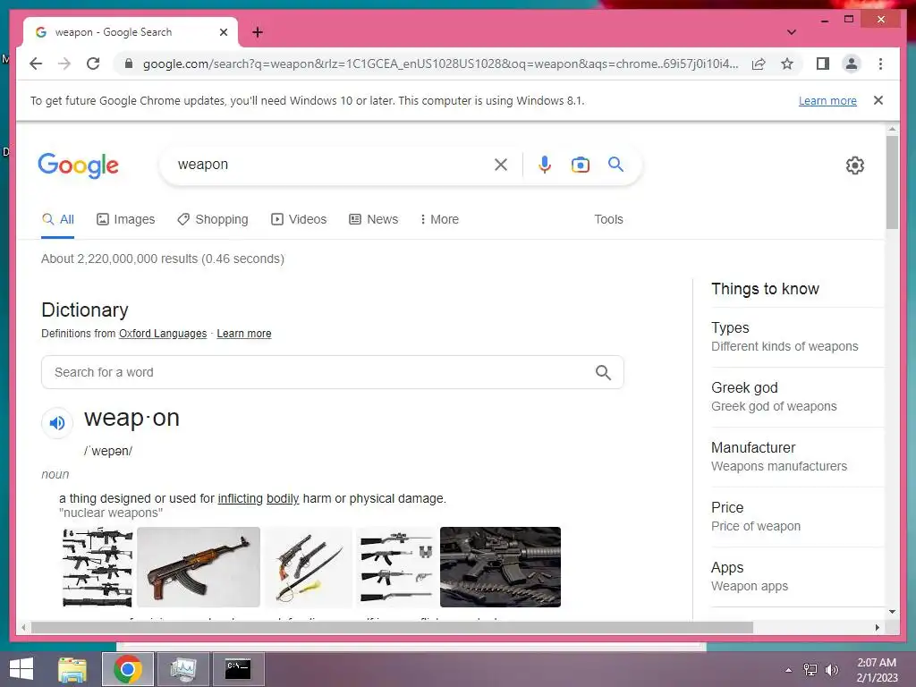Select the All results tab
This screenshot has height=687, width=916.
58,220
